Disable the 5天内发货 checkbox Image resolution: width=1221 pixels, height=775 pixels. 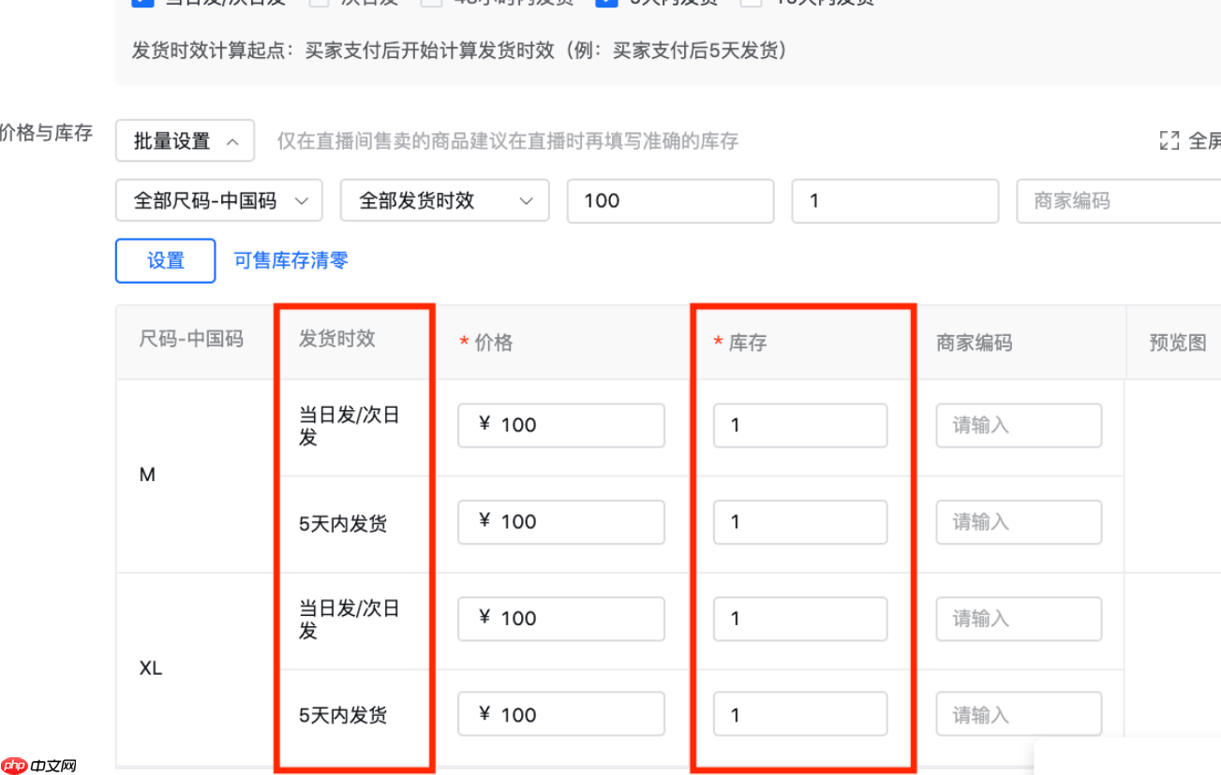[x=606, y=3]
